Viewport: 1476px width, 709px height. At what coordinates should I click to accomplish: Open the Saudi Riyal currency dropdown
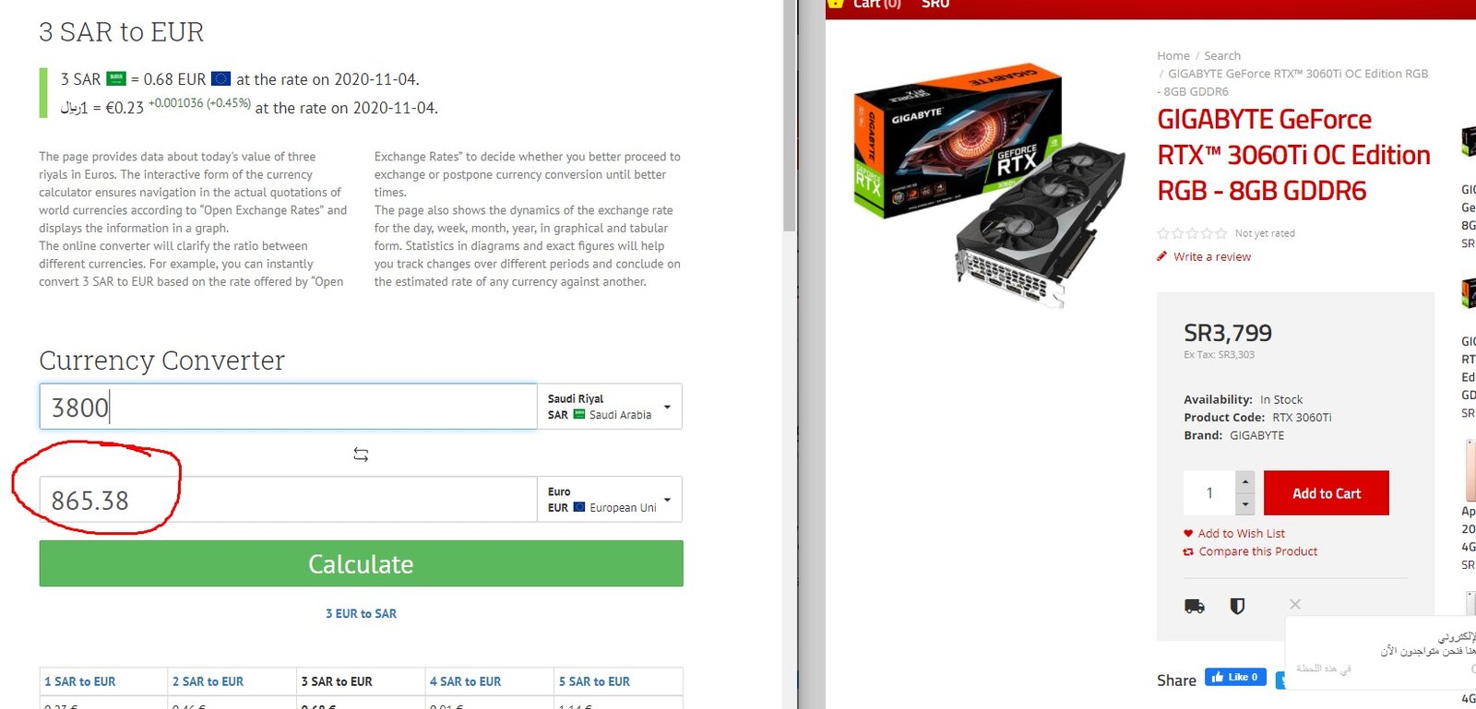(x=610, y=407)
